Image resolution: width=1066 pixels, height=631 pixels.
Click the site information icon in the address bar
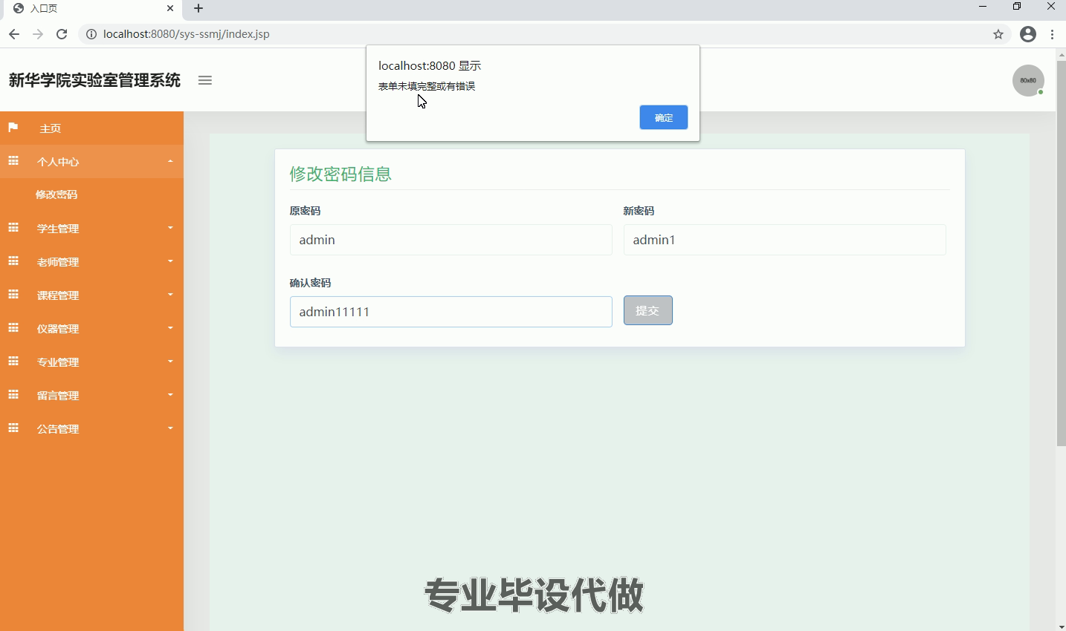click(x=91, y=34)
